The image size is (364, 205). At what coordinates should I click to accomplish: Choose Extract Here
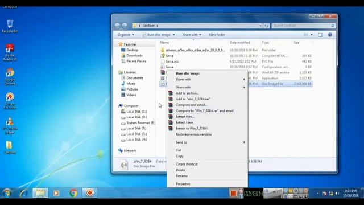pos(207,122)
